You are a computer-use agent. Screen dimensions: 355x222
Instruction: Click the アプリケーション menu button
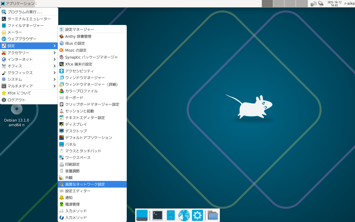tap(17, 4)
